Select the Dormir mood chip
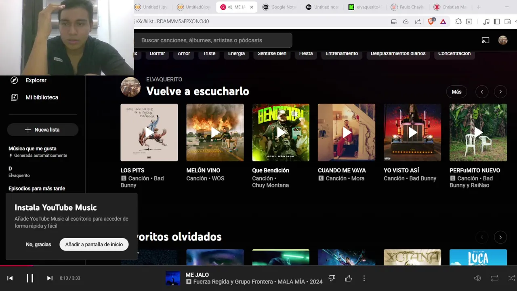Viewport: 517px width, 291px height. point(157,53)
